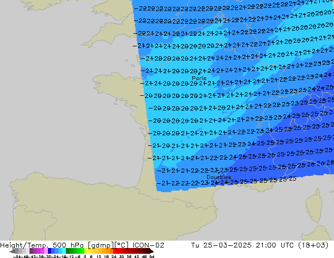Click the 'Height/Temp. 500 hPa' title text

pos(43,245)
